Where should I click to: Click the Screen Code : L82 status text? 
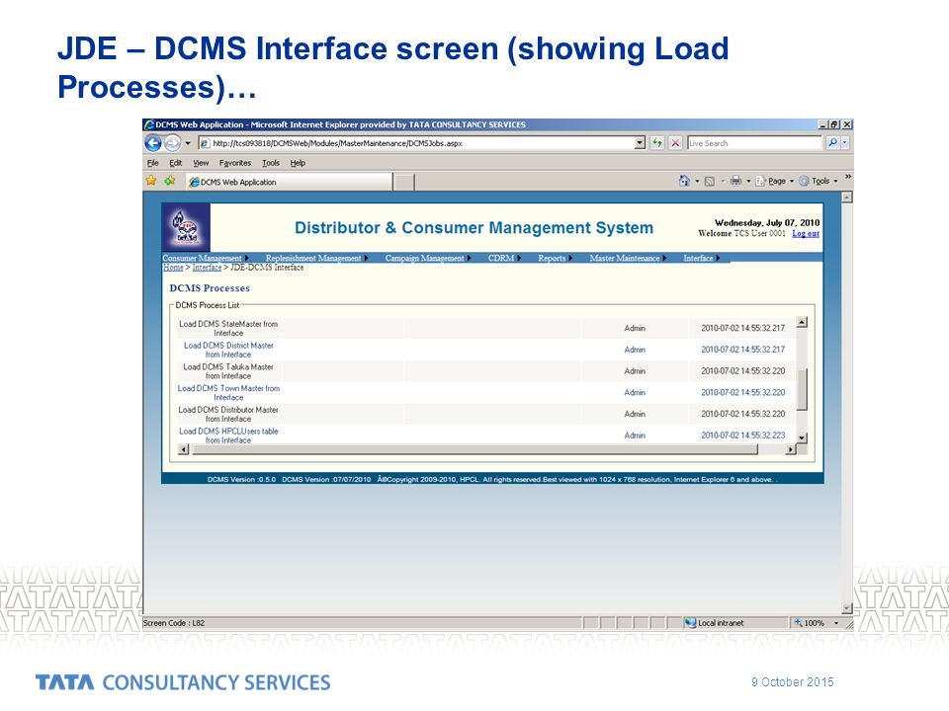click(x=174, y=623)
